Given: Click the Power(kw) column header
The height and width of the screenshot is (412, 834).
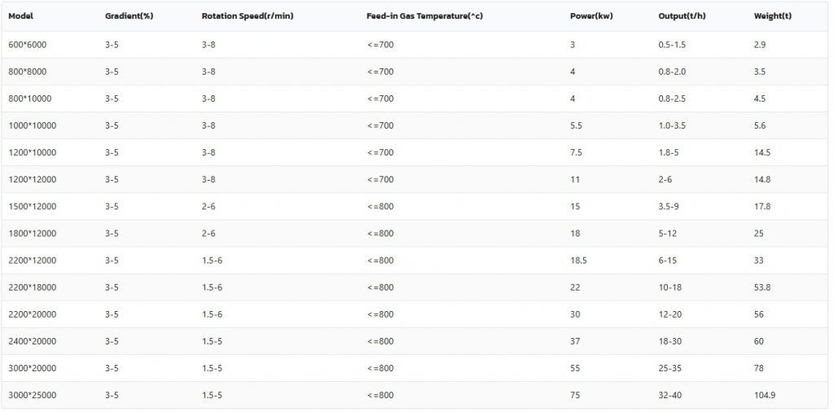Looking at the screenshot, I should coord(591,16).
